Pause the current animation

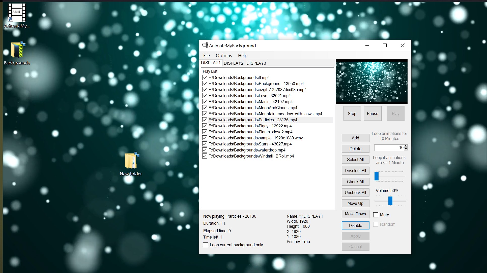click(372, 113)
